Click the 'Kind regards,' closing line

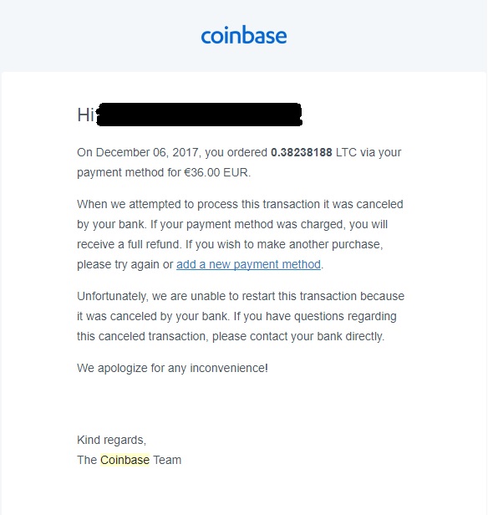point(112,440)
